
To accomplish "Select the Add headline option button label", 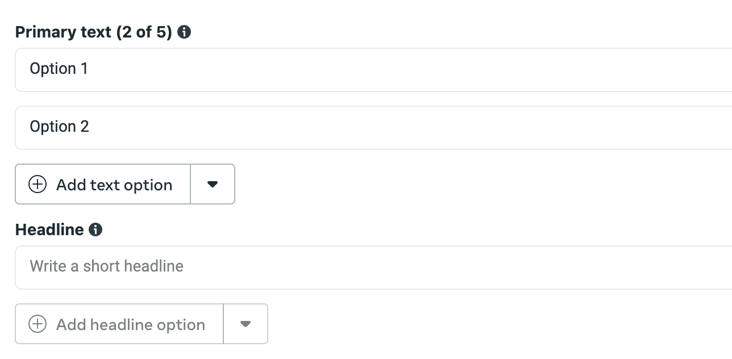I will 131,324.
